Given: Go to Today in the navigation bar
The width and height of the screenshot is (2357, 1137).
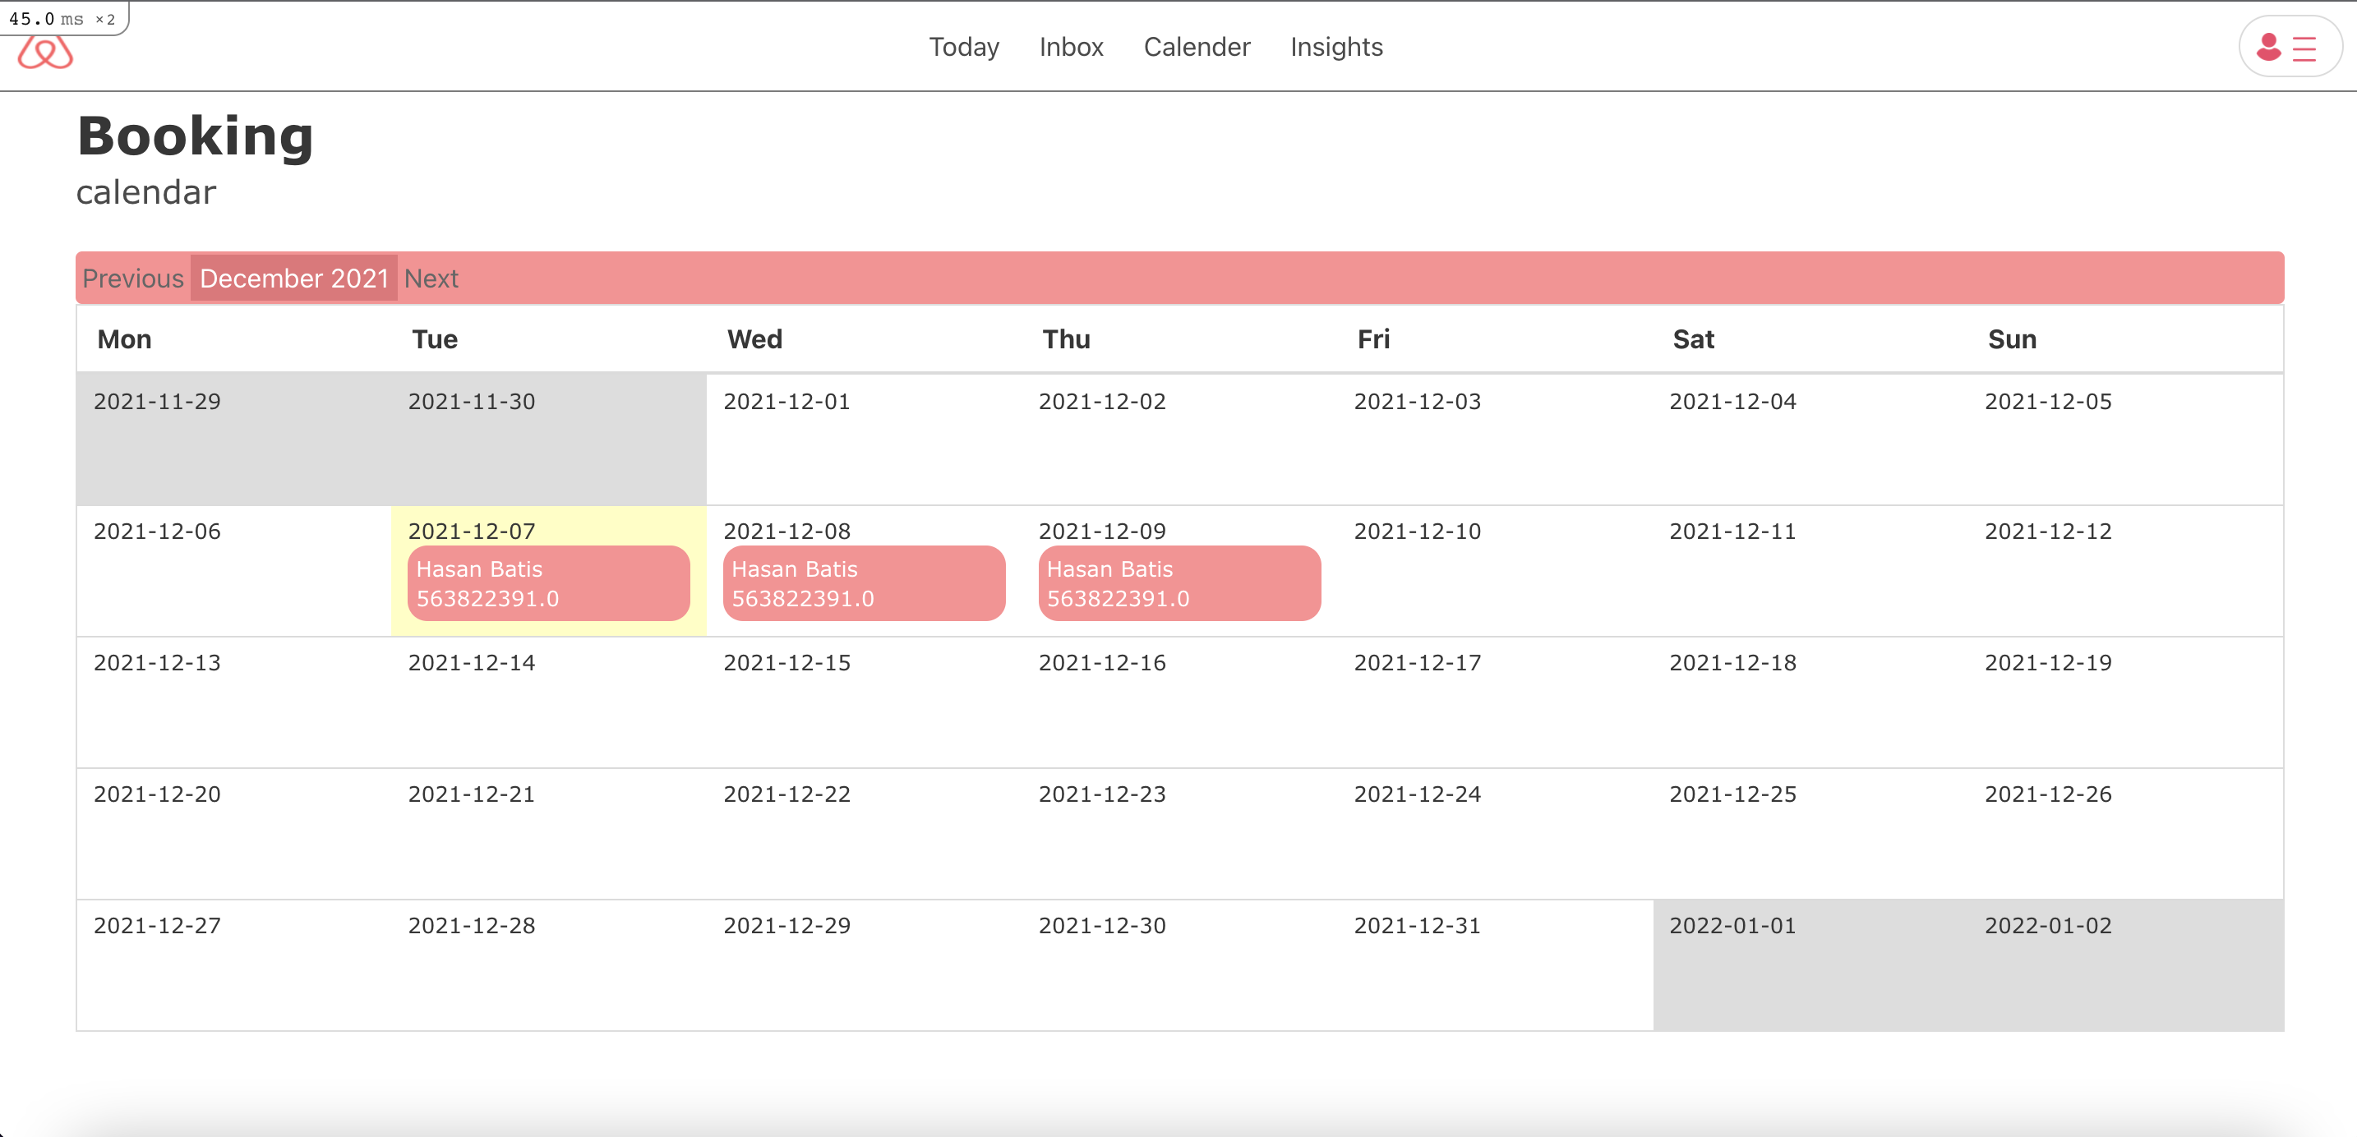Looking at the screenshot, I should point(963,47).
